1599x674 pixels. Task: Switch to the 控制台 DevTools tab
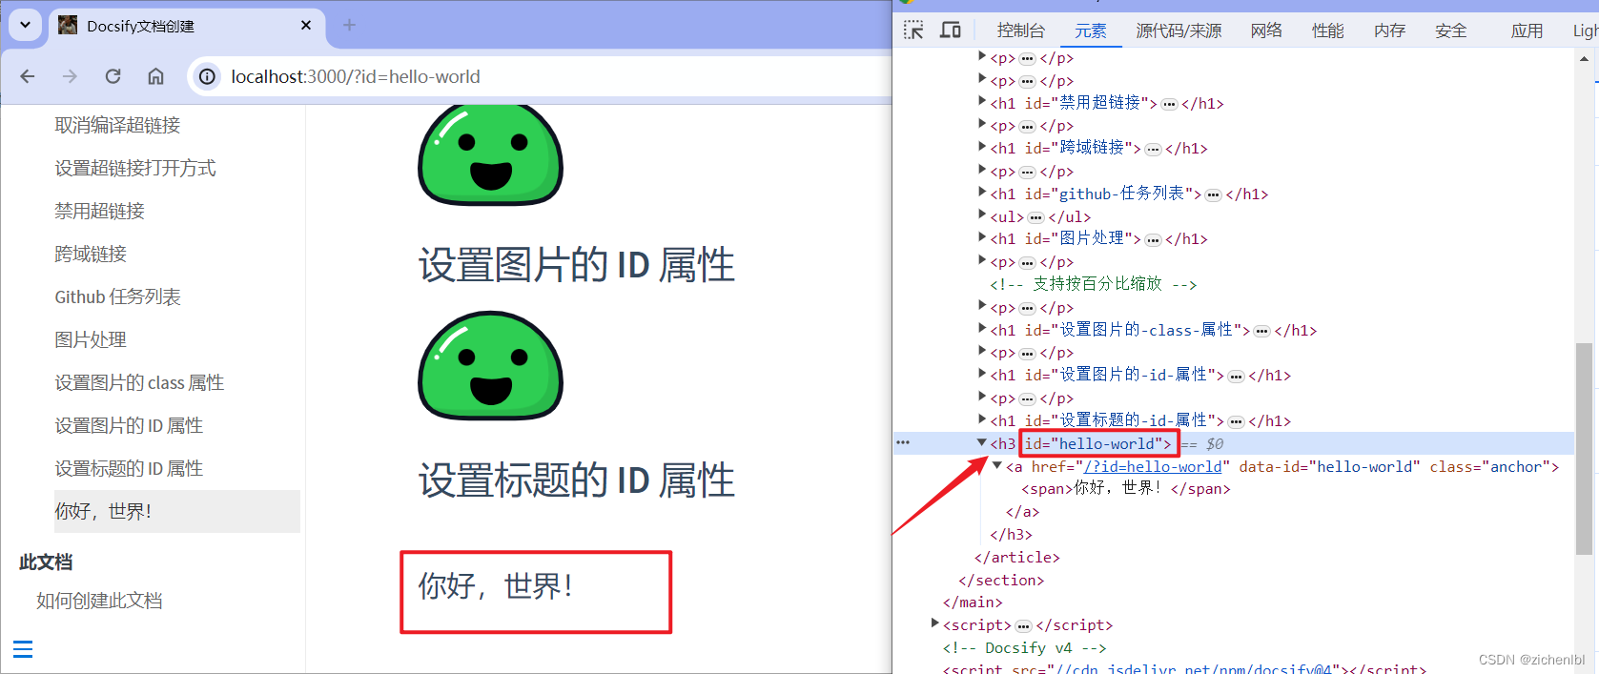click(1021, 31)
